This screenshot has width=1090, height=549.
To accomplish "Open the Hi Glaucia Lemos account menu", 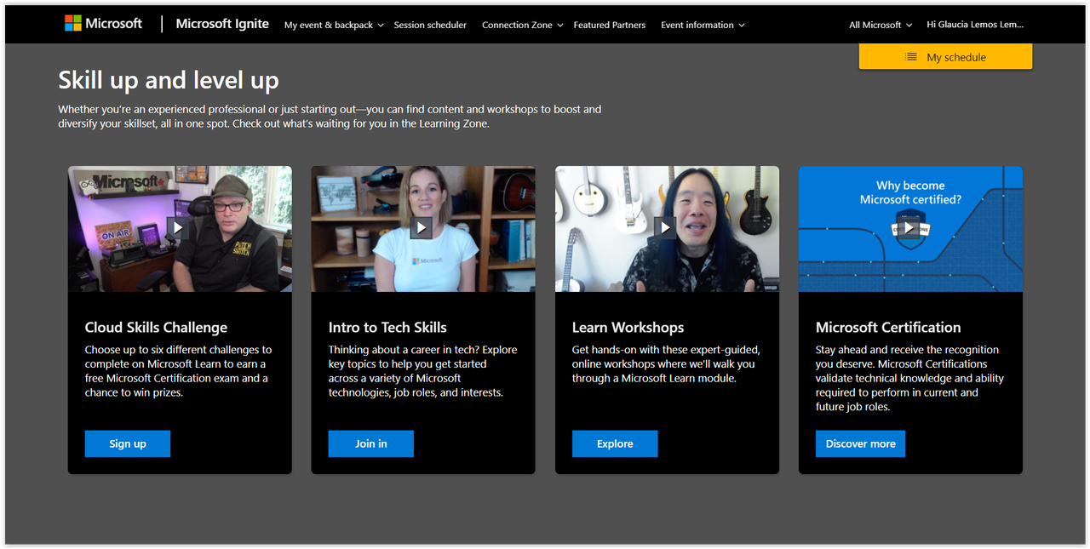I will click(x=975, y=25).
